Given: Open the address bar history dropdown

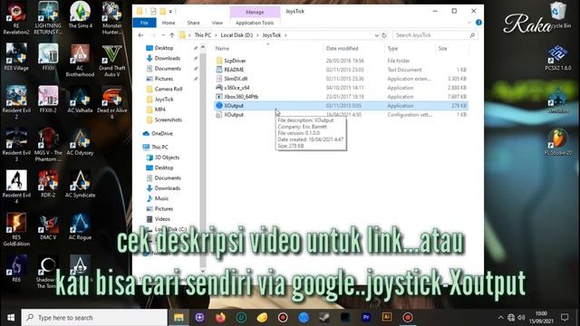Looking at the screenshot, I should 377,35.
